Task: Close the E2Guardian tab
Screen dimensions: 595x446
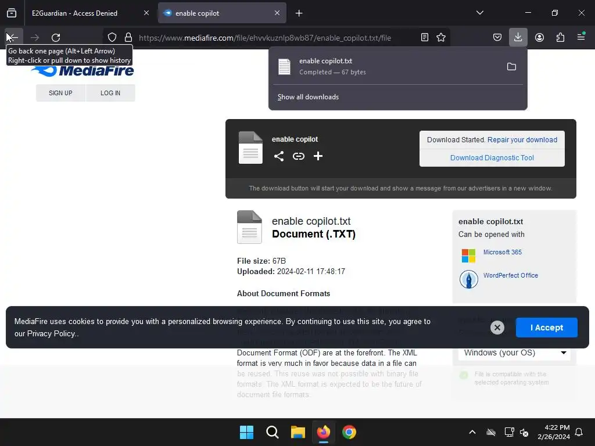Action: 146,13
